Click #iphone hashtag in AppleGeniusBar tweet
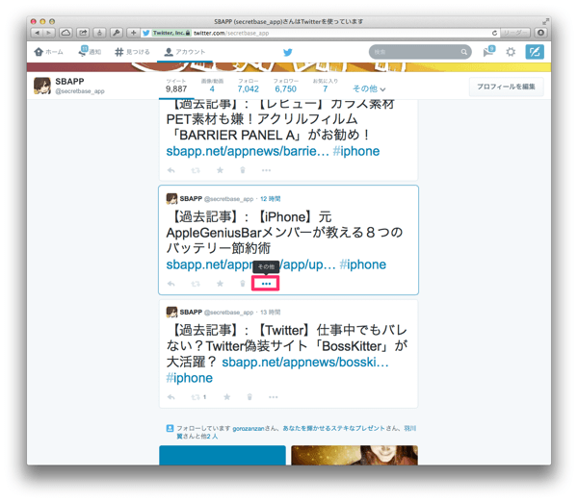This screenshot has width=578, height=502. click(363, 264)
